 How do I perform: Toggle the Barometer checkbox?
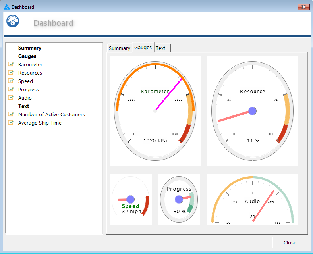pyautogui.click(x=11, y=64)
